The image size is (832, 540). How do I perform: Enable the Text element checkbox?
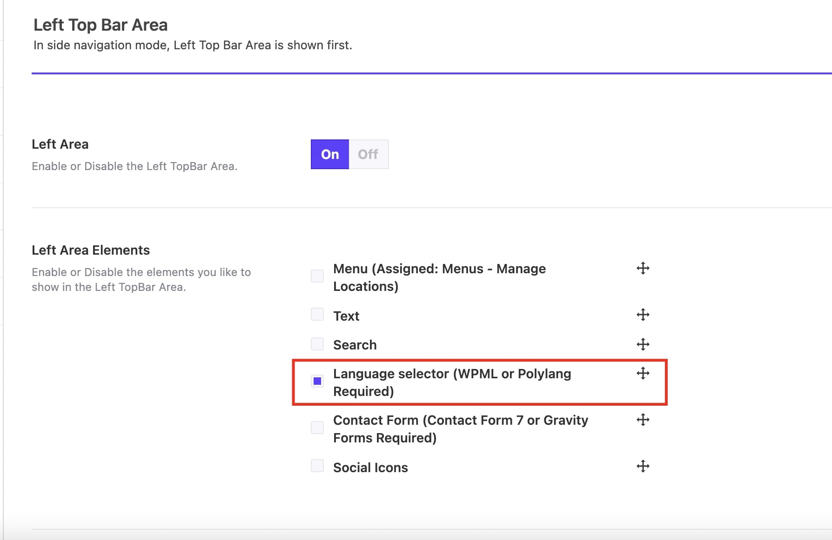click(317, 314)
